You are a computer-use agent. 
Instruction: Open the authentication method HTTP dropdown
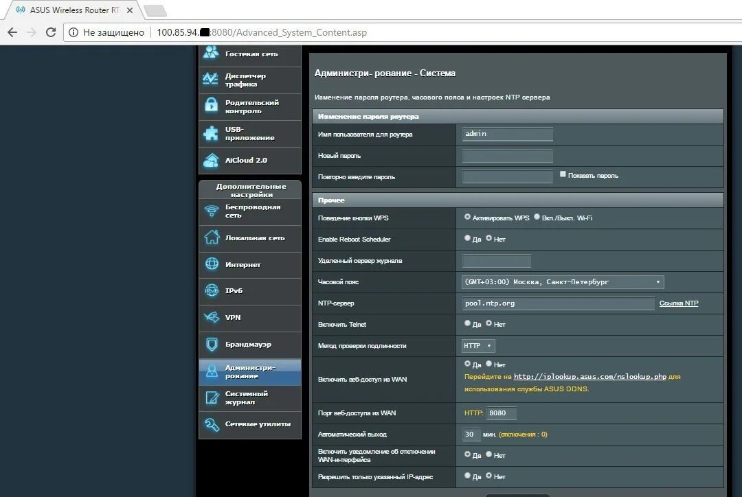point(478,346)
